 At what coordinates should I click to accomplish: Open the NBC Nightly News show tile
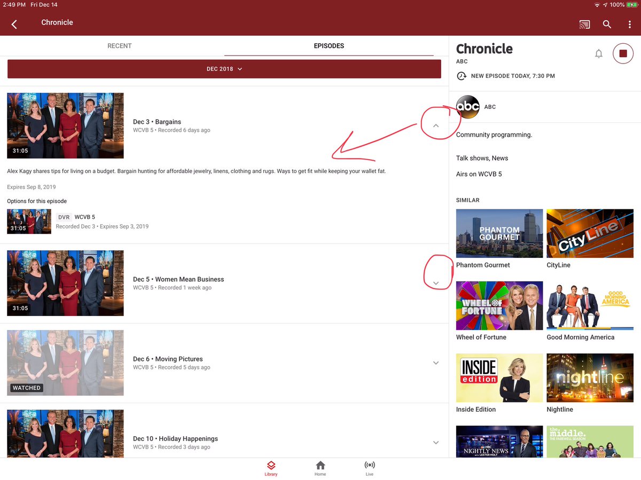click(499, 442)
